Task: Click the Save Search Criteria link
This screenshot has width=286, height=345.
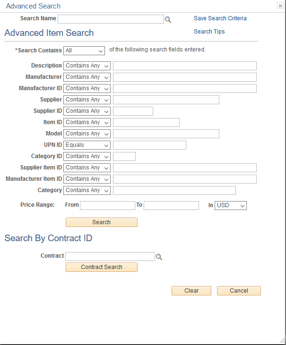Action: (x=220, y=18)
